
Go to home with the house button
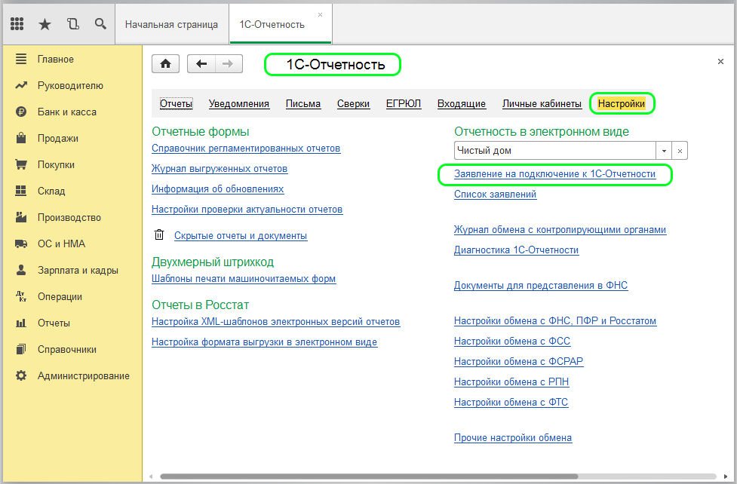165,64
